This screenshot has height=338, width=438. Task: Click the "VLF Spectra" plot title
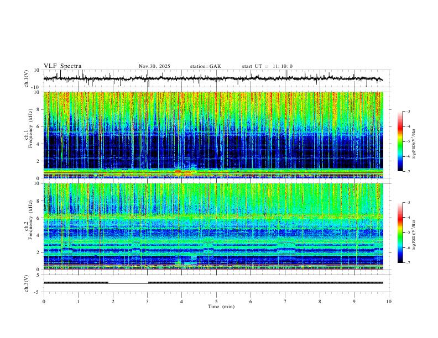coord(62,66)
